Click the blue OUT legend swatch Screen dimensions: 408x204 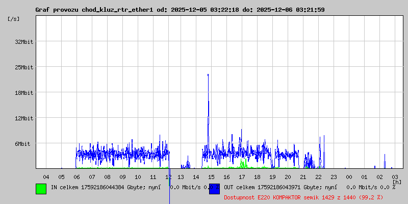(214, 188)
